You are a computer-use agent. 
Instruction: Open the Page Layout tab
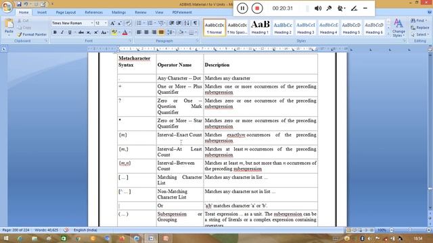click(66, 12)
